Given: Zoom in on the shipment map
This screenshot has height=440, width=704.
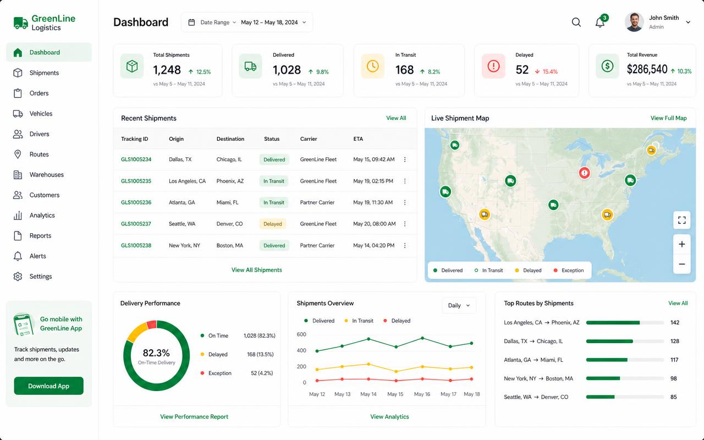Looking at the screenshot, I should coord(682,244).
